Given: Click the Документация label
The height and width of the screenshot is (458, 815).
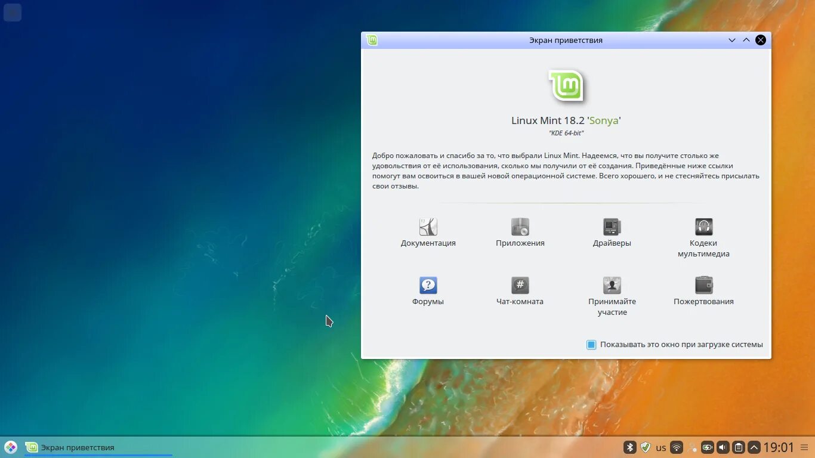Looking at the screenshot, I should pyautogui.click(x=428, y=243).
